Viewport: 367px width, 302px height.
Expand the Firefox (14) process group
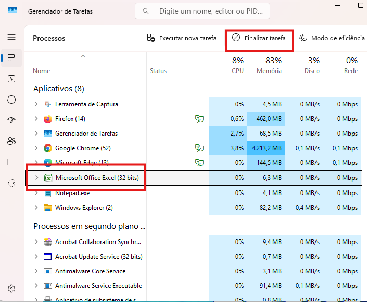36,119
